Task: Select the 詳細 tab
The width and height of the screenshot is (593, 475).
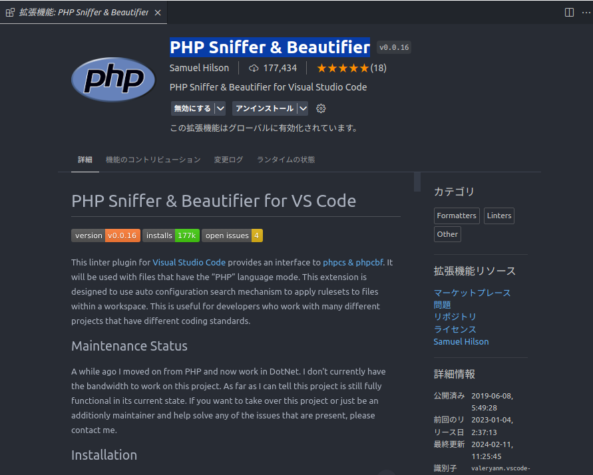Action: pyautogui.click(x=85, y=160)
